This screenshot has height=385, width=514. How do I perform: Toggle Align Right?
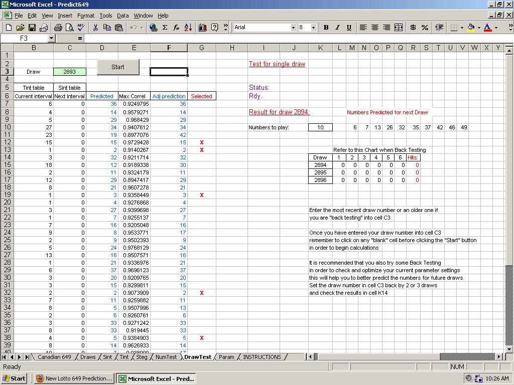(387, 28)
